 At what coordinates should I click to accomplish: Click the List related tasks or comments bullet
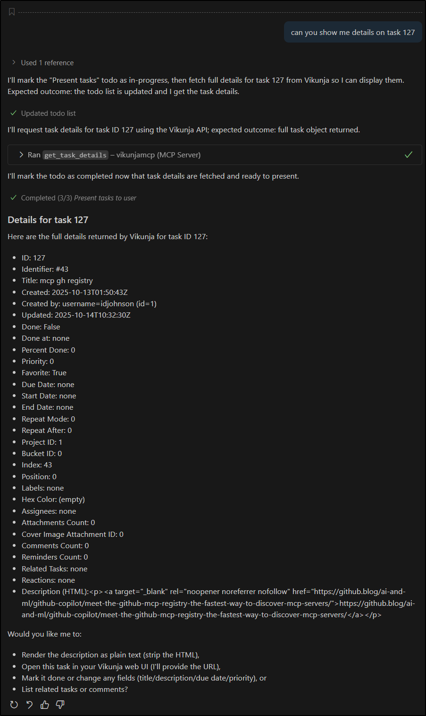[75, 689]
